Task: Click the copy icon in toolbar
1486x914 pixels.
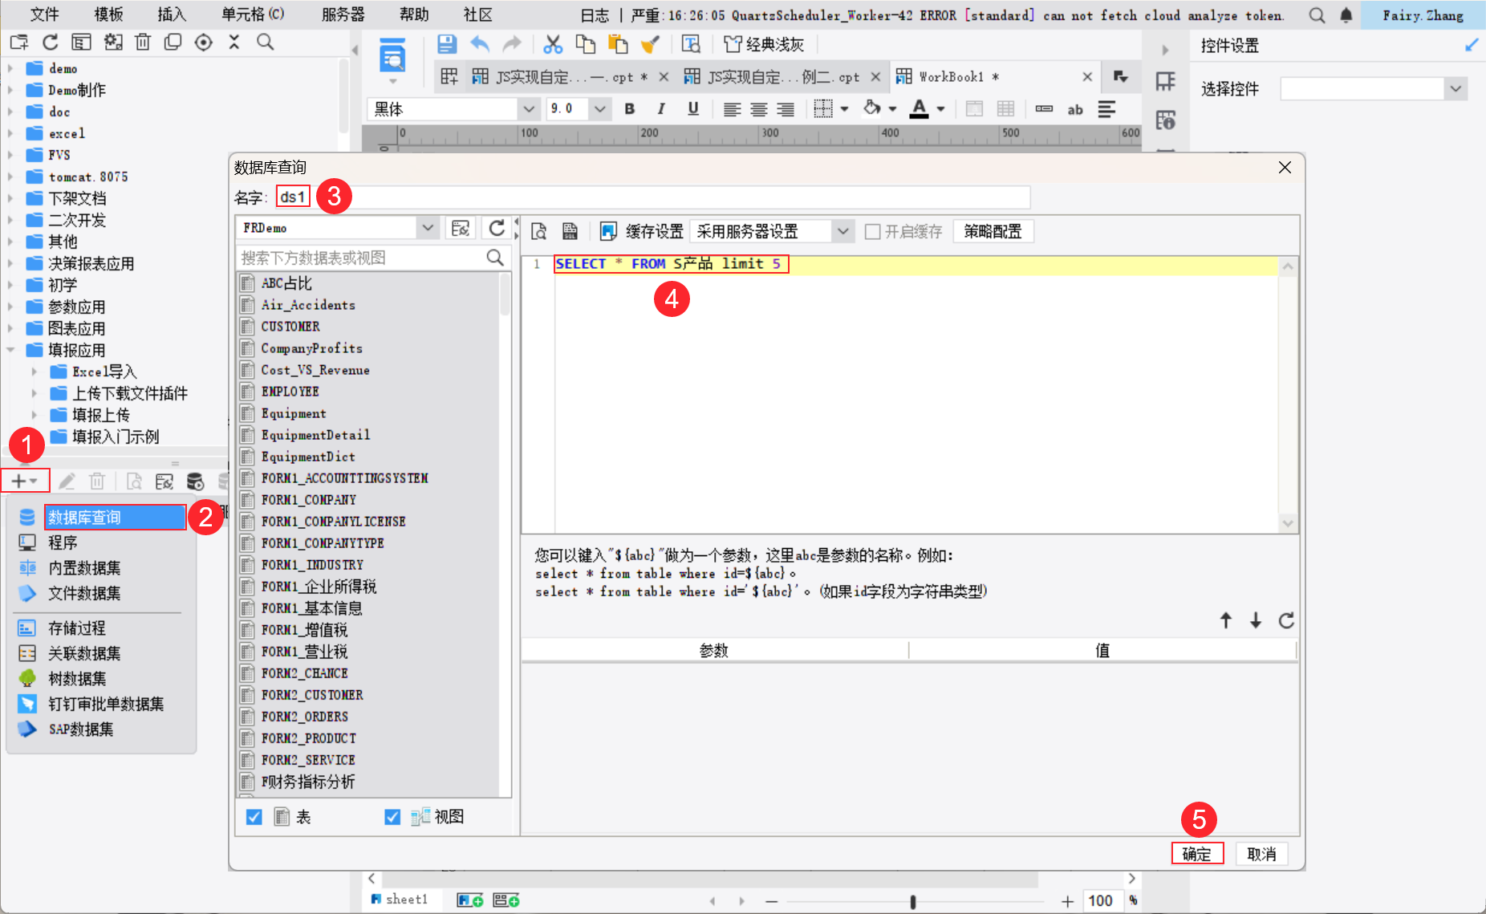Action: 586,44
